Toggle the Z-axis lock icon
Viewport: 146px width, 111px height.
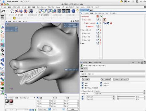coord(50,11)
